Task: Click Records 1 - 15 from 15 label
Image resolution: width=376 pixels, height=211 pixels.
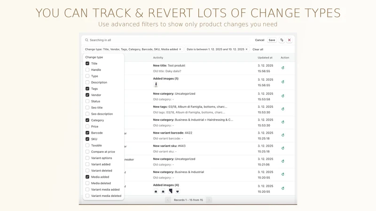Action: [188, 200]
